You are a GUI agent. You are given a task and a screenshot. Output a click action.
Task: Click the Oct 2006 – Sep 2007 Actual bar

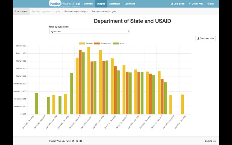[48, 105]
